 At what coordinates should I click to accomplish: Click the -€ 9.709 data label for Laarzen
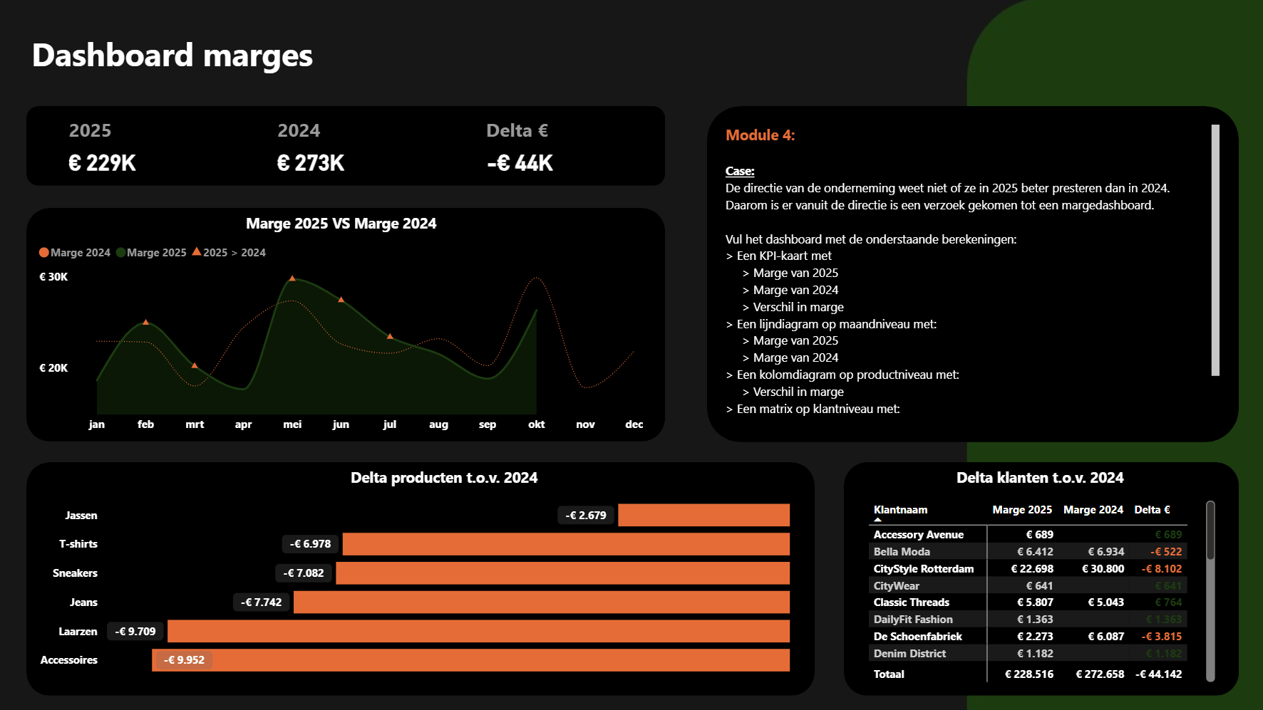pyautogui.click(x=135, y=632)
